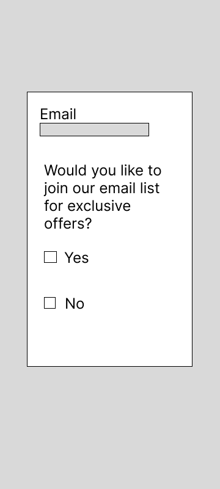Check the No checkbox
Viewport: 220px width, 489px height.
pos(50,303)
